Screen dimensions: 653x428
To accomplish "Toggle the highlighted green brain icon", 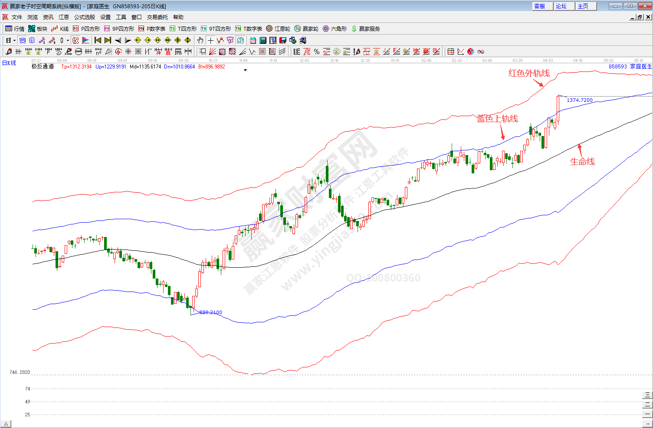I will (x=240, y=40).
